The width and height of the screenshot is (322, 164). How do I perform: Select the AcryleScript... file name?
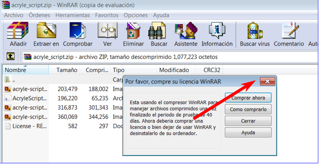coord(30,98)
